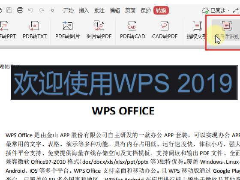The image size is (240, 180).
Task: Choose 图片转PDF conversion
Action: tap(99, 30)
